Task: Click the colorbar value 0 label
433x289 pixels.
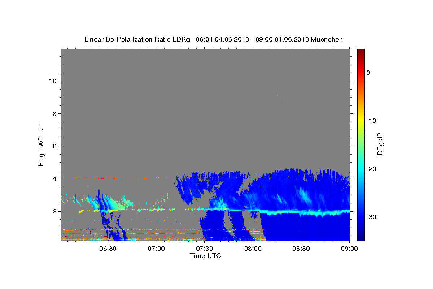Action: coord(368,73)
